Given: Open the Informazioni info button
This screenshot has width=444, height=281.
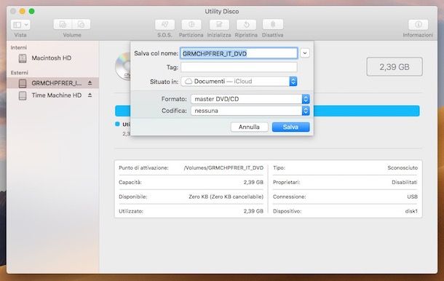Looking at the screenshot, I should (418, 25).
